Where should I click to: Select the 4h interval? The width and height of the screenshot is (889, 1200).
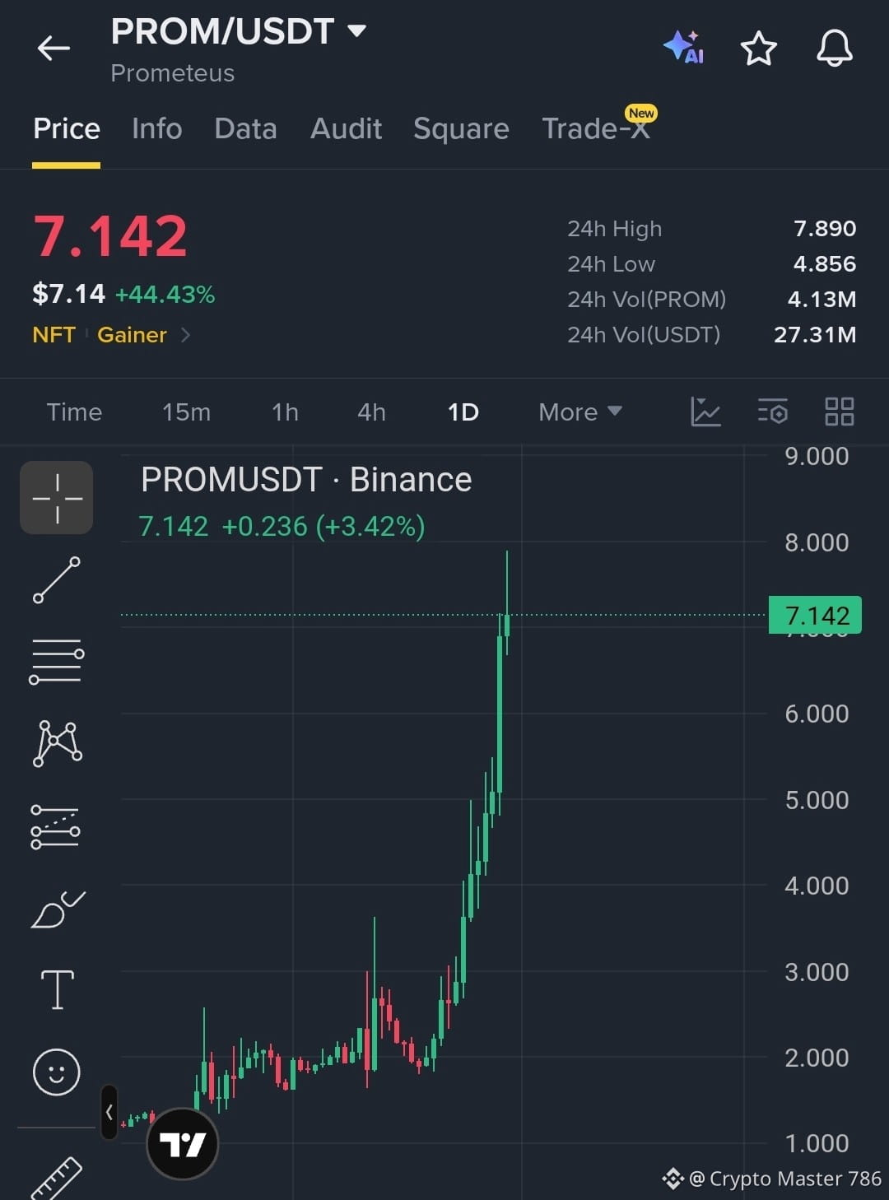(x=371, y=412)
